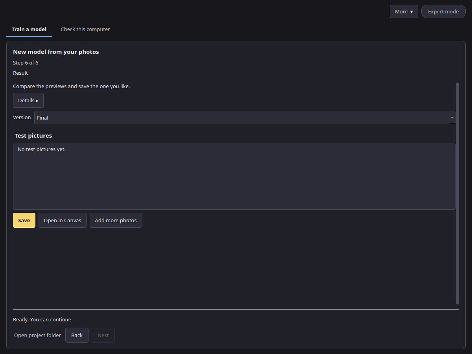The width and height of the screenshot is (472, 354).
Task: Open the More dropdown menu
Action: point(404,11)
